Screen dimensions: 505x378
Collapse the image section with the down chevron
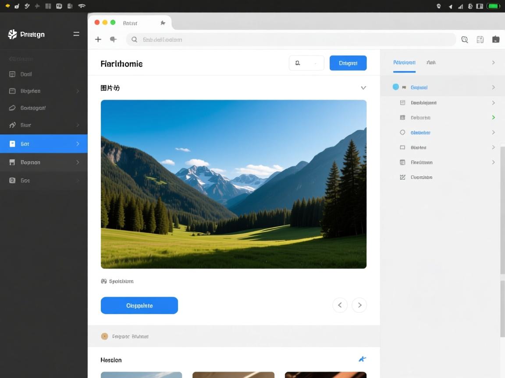[x=363, y=88]
